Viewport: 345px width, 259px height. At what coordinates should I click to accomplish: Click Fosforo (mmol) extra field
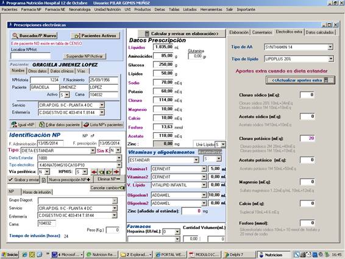pyautogui.click(x=307, y=223)
